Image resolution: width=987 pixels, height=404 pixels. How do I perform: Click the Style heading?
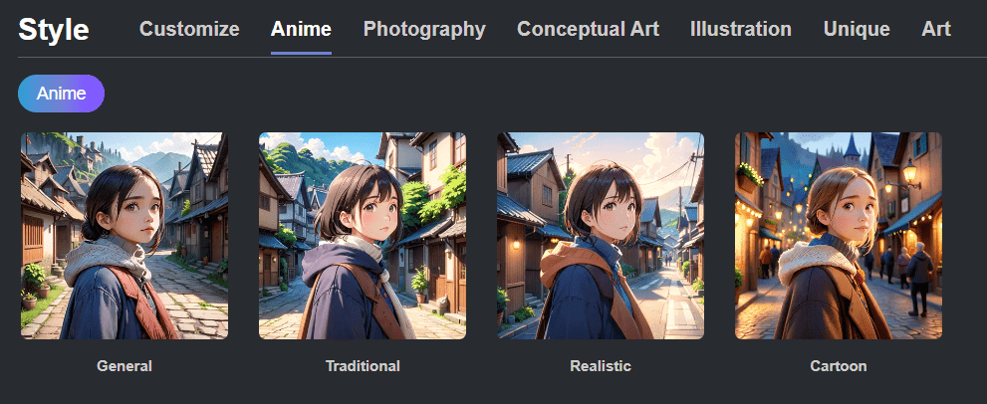pyautogui.click(x=54, y=30)
